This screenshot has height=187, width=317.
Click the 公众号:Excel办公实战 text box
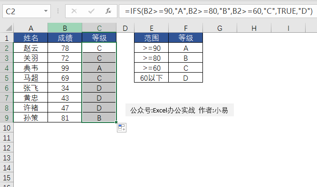(x=180, y=110)
